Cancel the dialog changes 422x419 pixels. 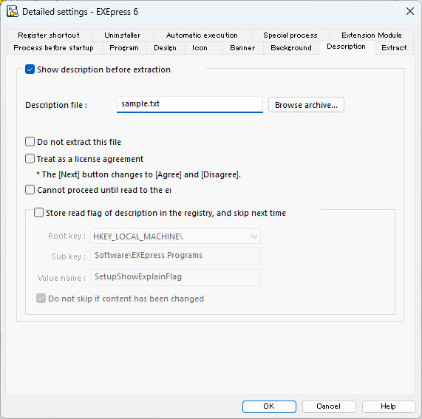pos(329,406)
